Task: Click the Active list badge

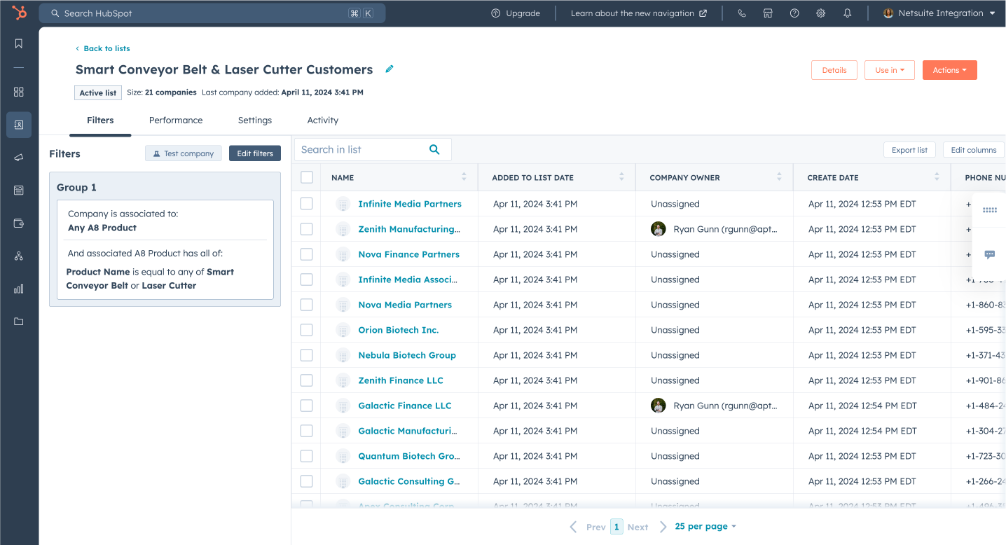Action: pos(98,92)
